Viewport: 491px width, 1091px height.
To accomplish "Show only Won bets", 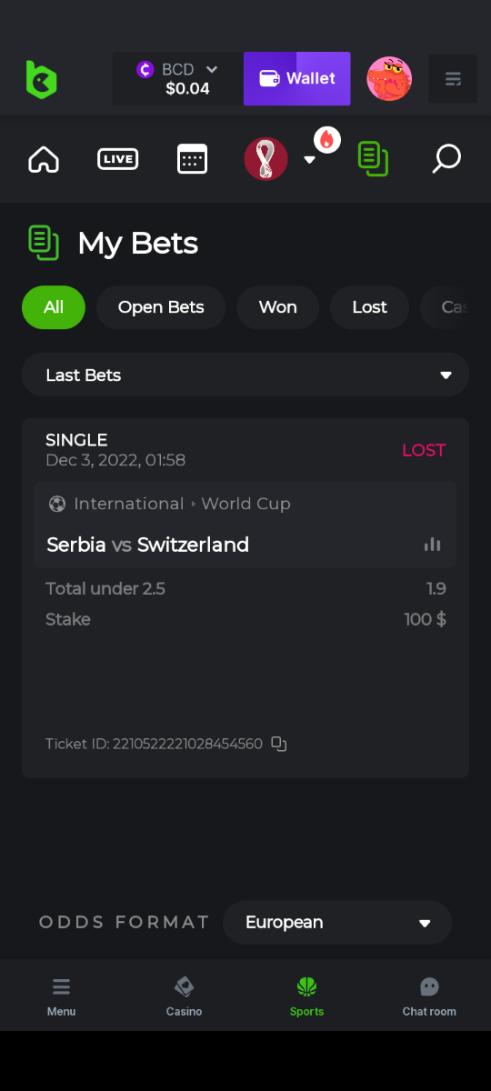I will coord(278,307).
